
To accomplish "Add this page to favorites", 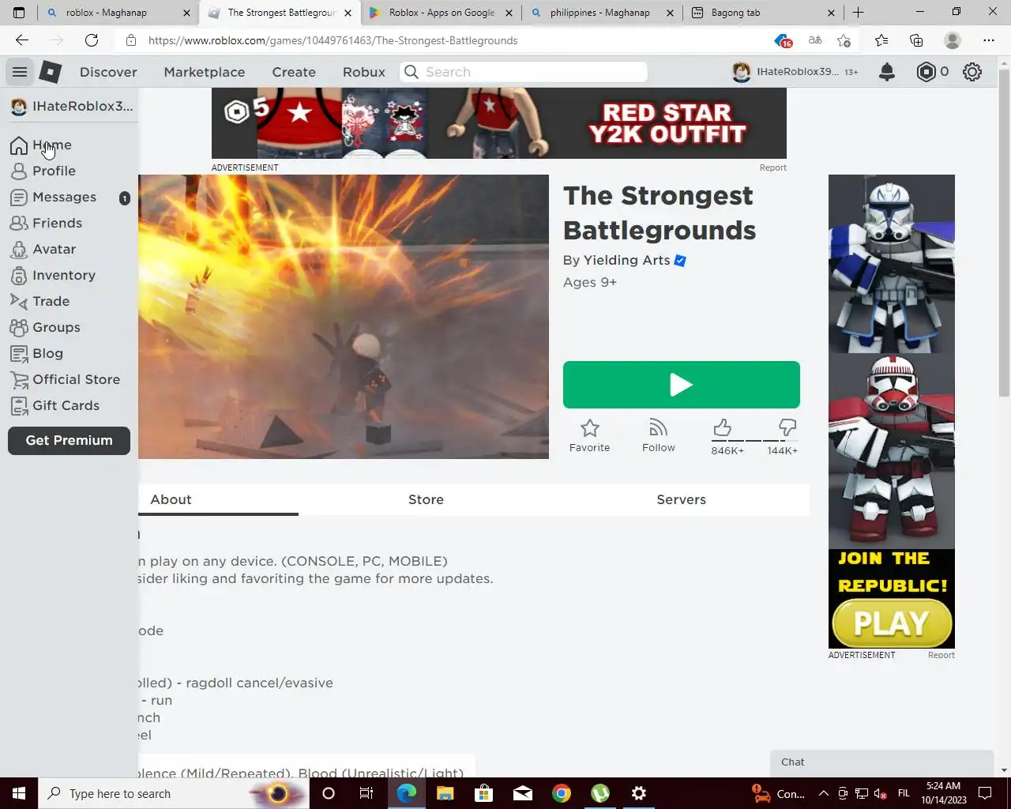I will click(x=844, y=40).
